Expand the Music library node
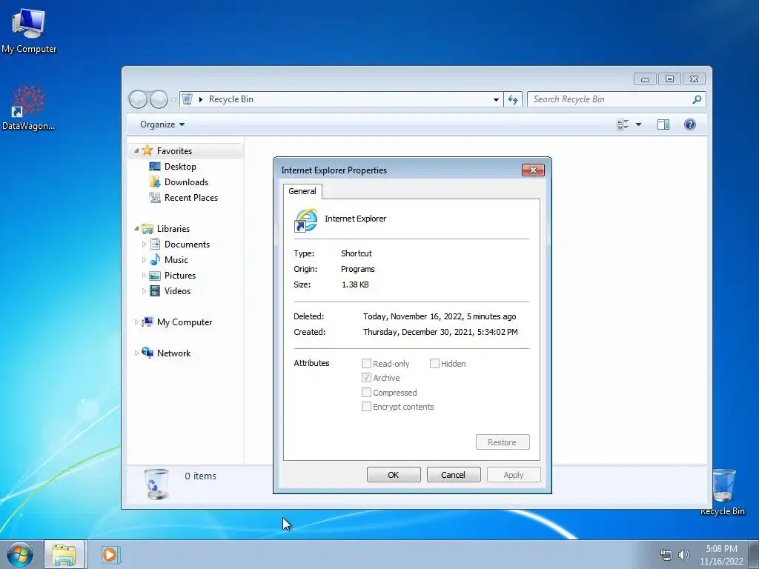Viewport: 759px width, 569px height. click(x=144, y=260)
